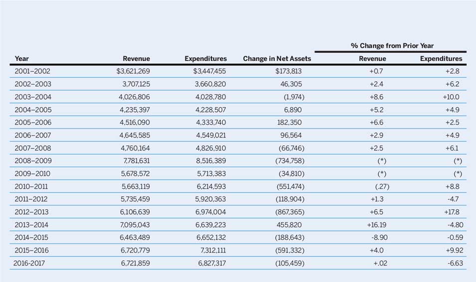The image size is (476, 282).
Task: Select the % Change from Prior Year heading
Action: [392, 45]
